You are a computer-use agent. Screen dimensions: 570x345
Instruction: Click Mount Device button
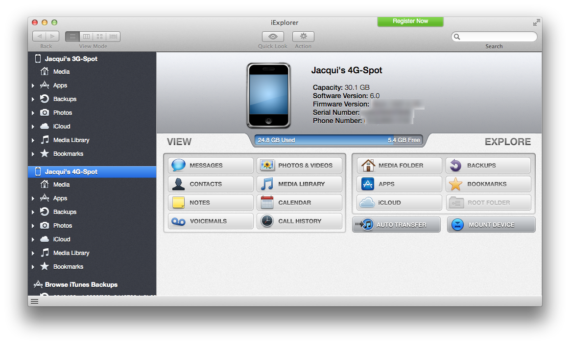(x=491, y=225)
